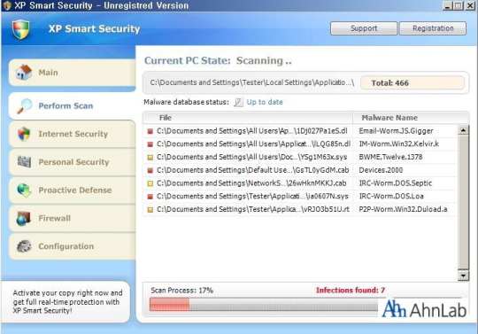Viewport: 478px width, 334px height.
Task: Click the Configuration gear icon
Action: [24, 246]
